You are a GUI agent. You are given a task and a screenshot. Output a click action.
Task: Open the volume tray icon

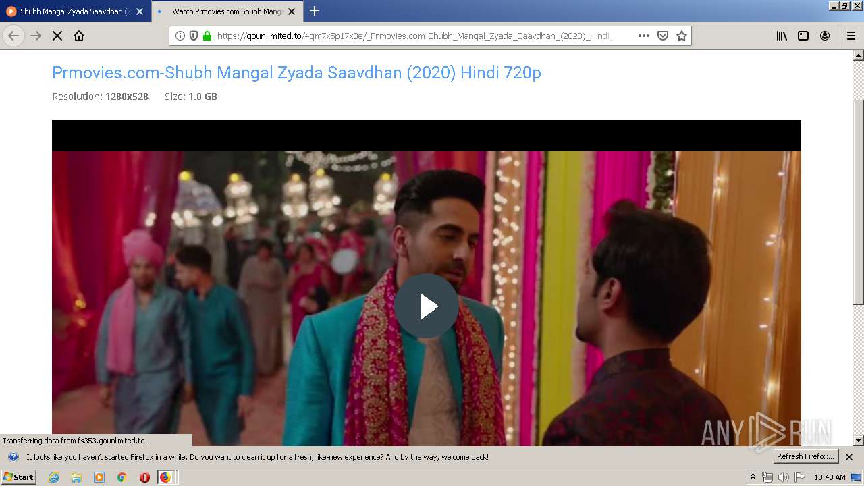(x=784, y=477)
